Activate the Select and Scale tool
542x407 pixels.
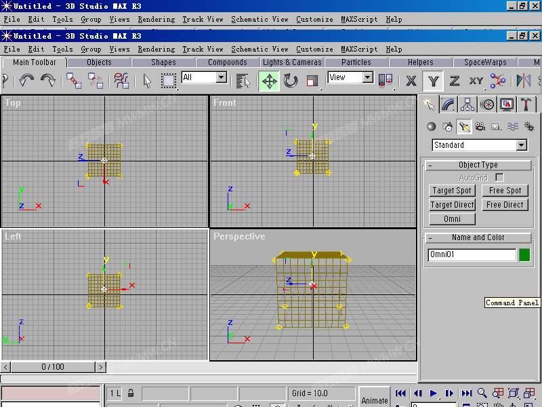point(312,81)
